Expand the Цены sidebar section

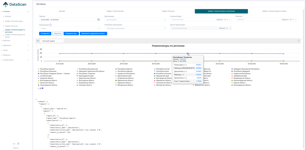click(28, 50)
